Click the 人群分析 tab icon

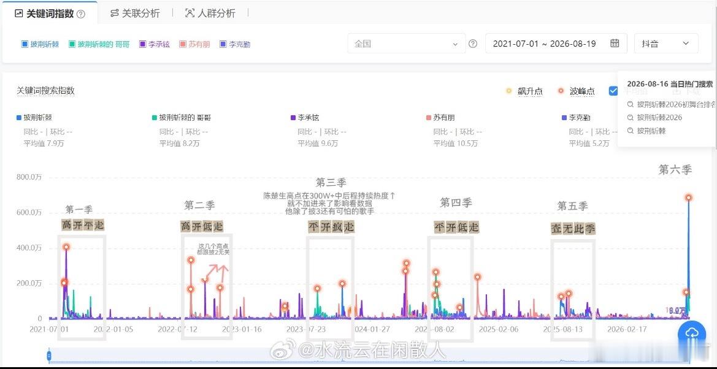[190, 13]
